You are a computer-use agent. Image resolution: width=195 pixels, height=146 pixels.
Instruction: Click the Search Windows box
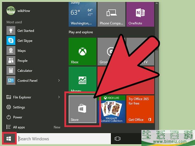coord(64,139)
